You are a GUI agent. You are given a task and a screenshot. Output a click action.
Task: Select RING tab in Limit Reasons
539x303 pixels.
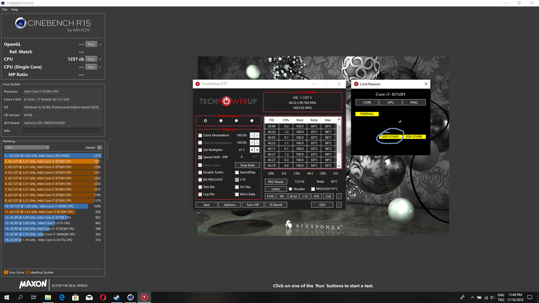click(414, 102)
